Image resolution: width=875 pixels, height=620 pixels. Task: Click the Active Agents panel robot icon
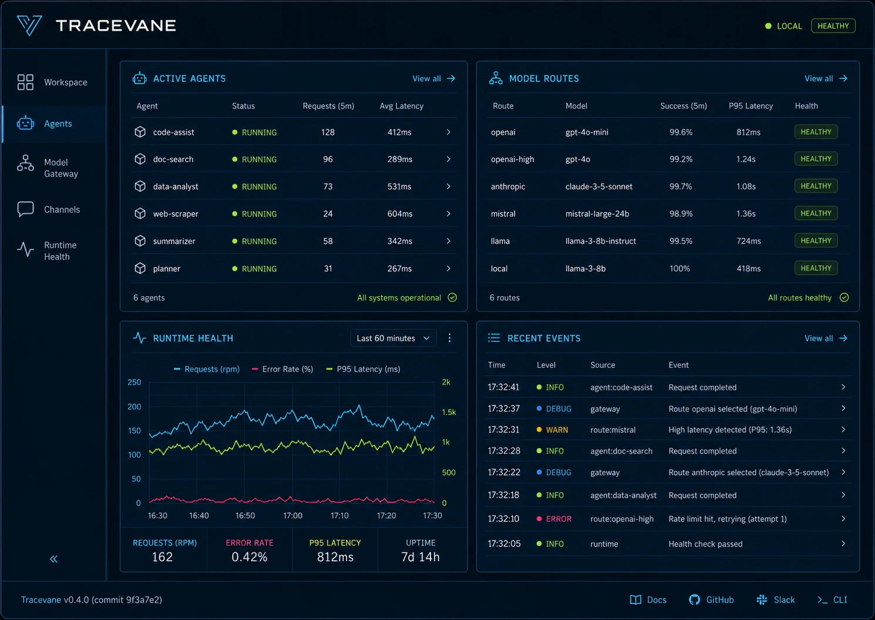click(140, 78)
